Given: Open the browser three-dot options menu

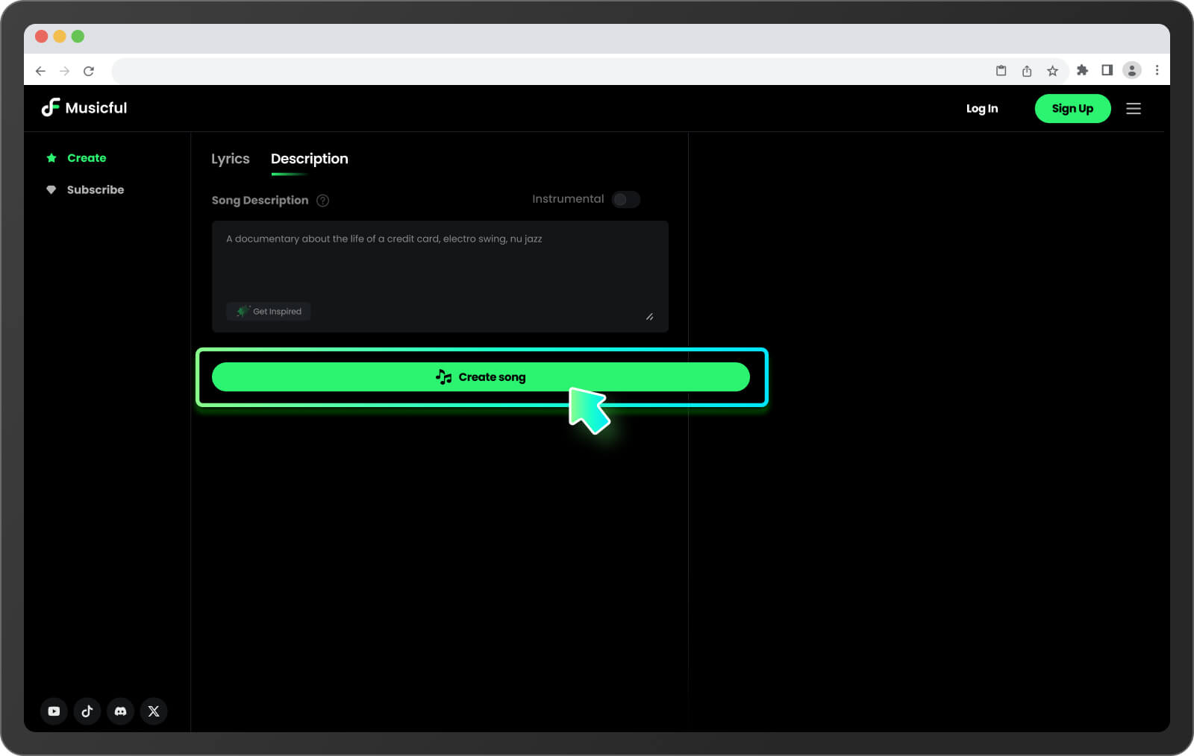Looking at the screenshot, I should [1157, 70].
